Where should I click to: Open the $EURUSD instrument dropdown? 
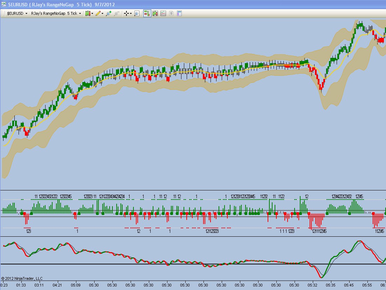tap(17, 13)
